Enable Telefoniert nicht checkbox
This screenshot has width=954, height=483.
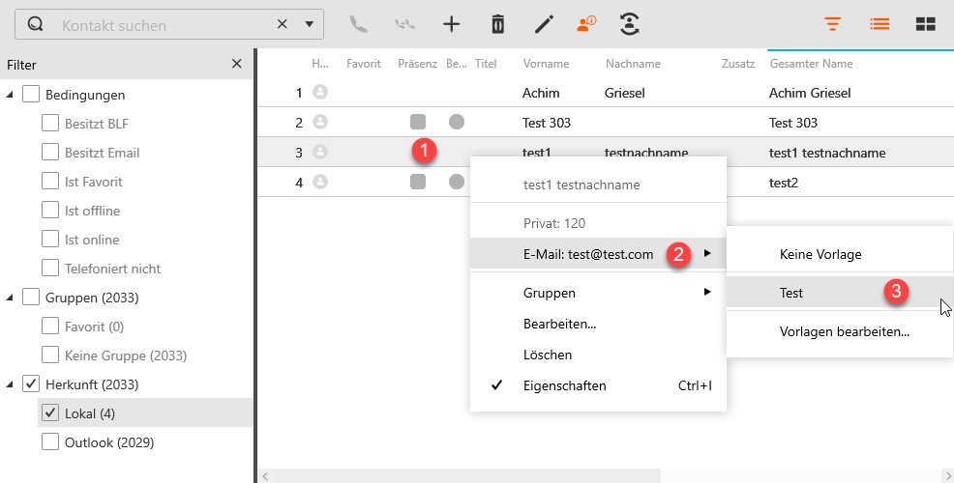[x=50, y=268]
